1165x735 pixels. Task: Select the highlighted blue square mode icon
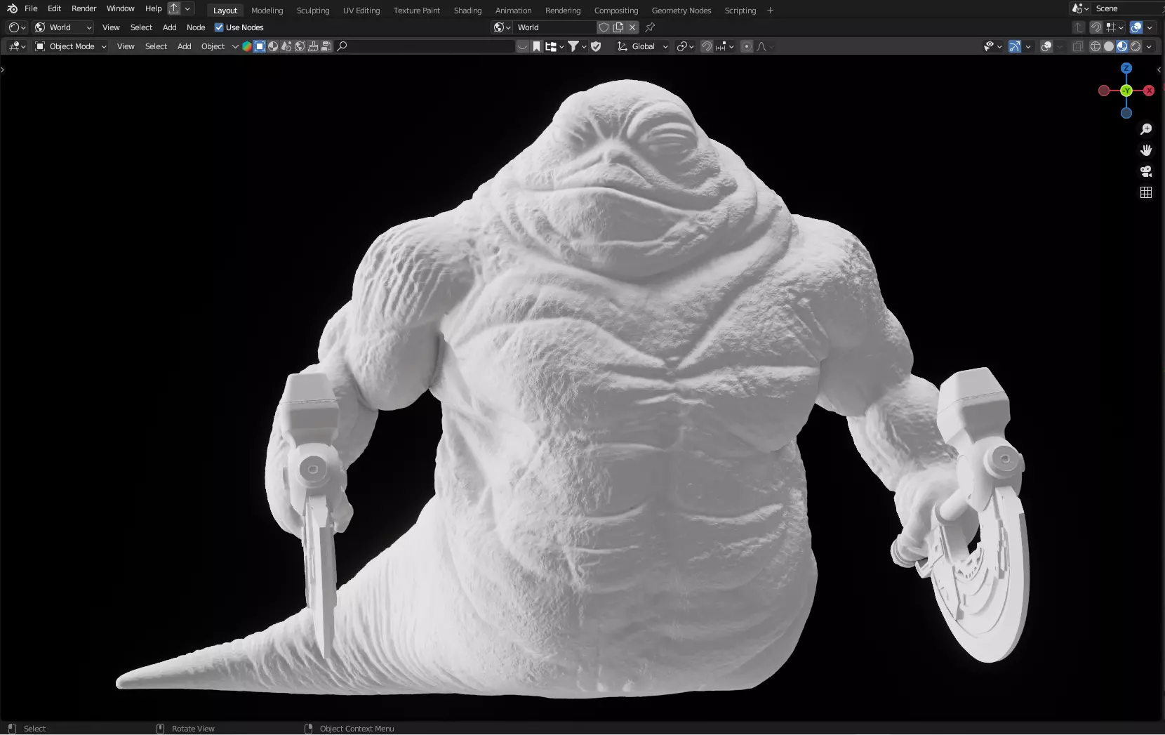click(x=260, y=46)
